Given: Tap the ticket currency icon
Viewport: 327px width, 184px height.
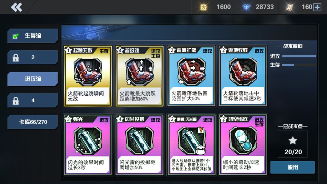Looking at the screenshot, I should [x=289, y=7].
